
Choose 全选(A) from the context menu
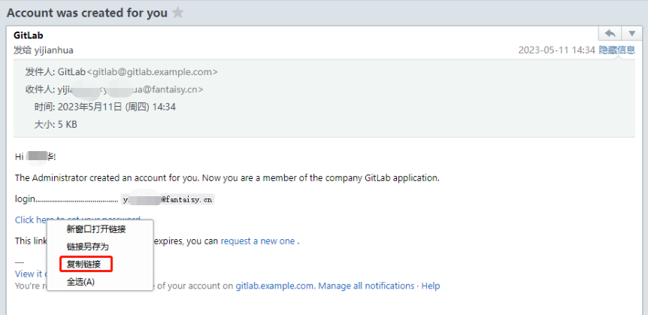[x=81, y=282]
